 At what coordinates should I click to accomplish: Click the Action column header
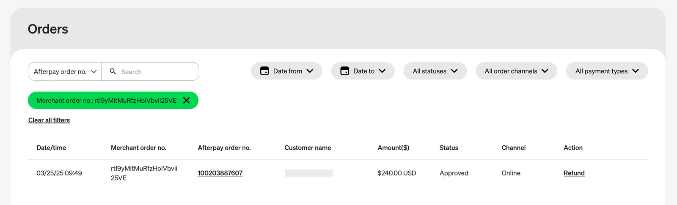tap(573, 148)
